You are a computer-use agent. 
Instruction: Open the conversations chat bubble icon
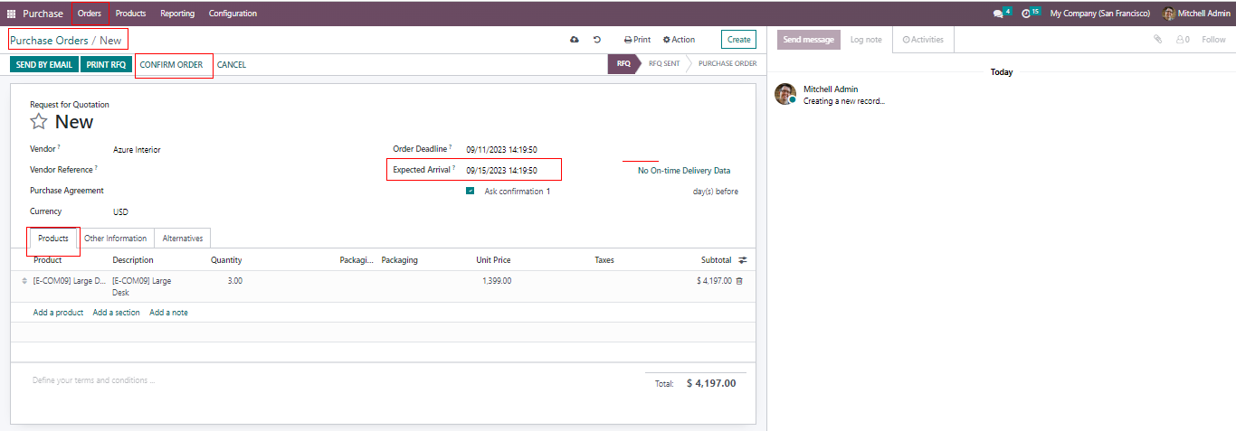click(x=998, y=14)
